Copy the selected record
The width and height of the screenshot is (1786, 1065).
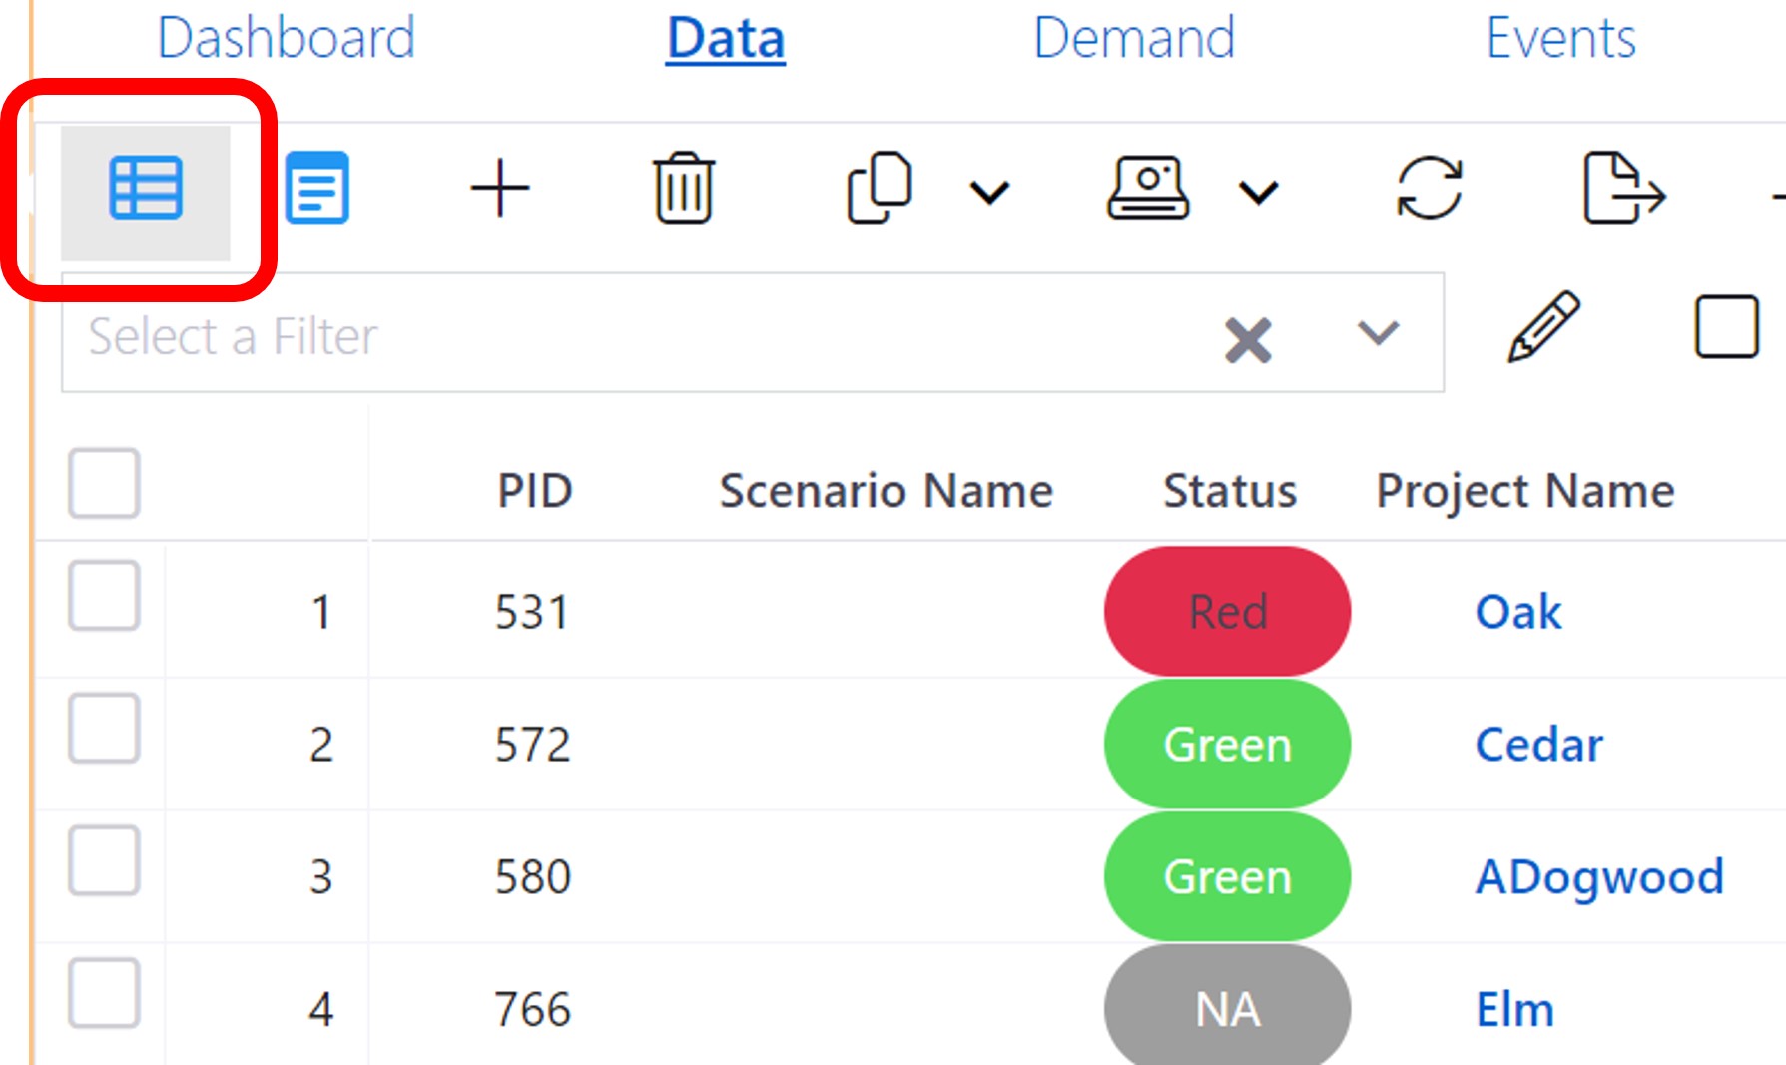879,188
